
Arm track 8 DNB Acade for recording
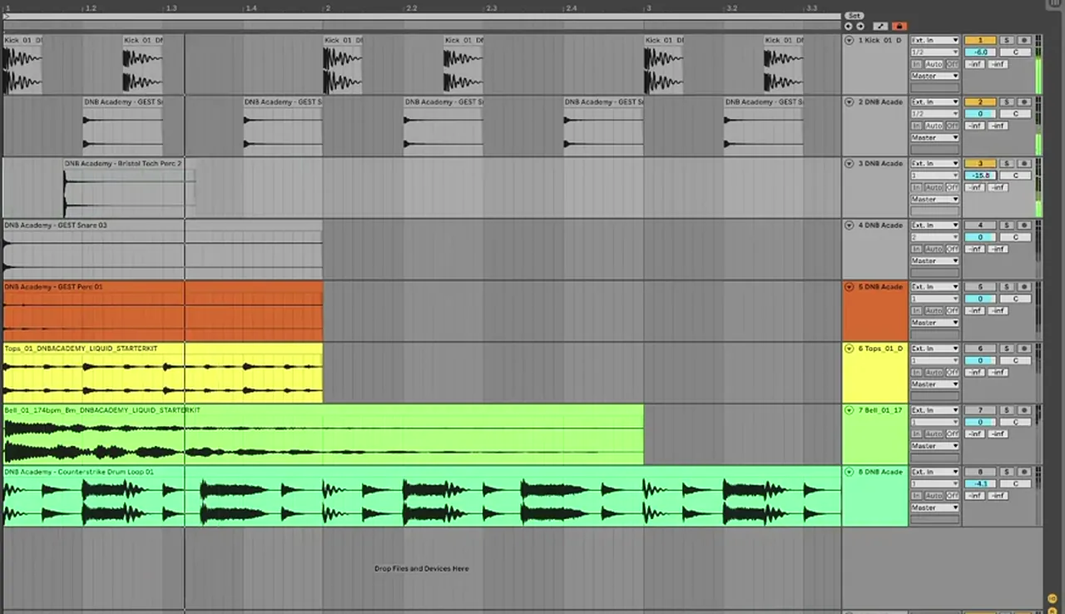[x=1024, y=471]
